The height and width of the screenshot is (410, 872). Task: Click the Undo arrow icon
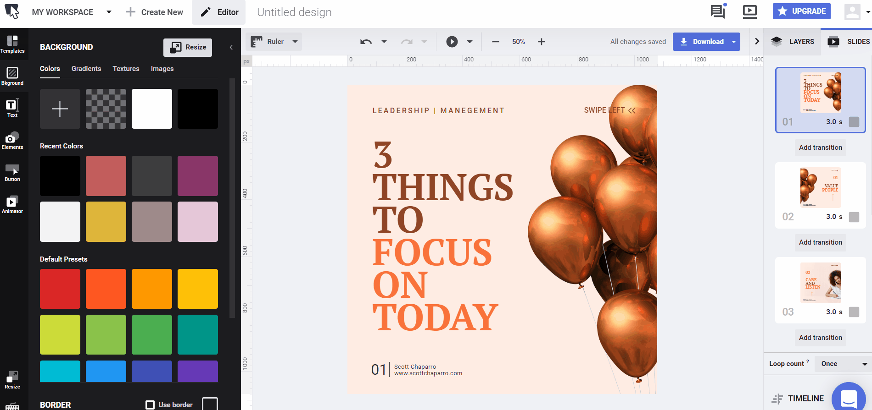pos(366,42)
